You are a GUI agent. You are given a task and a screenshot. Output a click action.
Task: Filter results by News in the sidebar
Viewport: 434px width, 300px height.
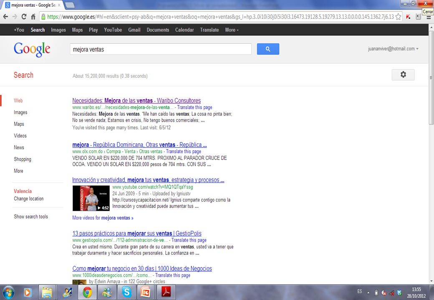click(x=19, y=147)
